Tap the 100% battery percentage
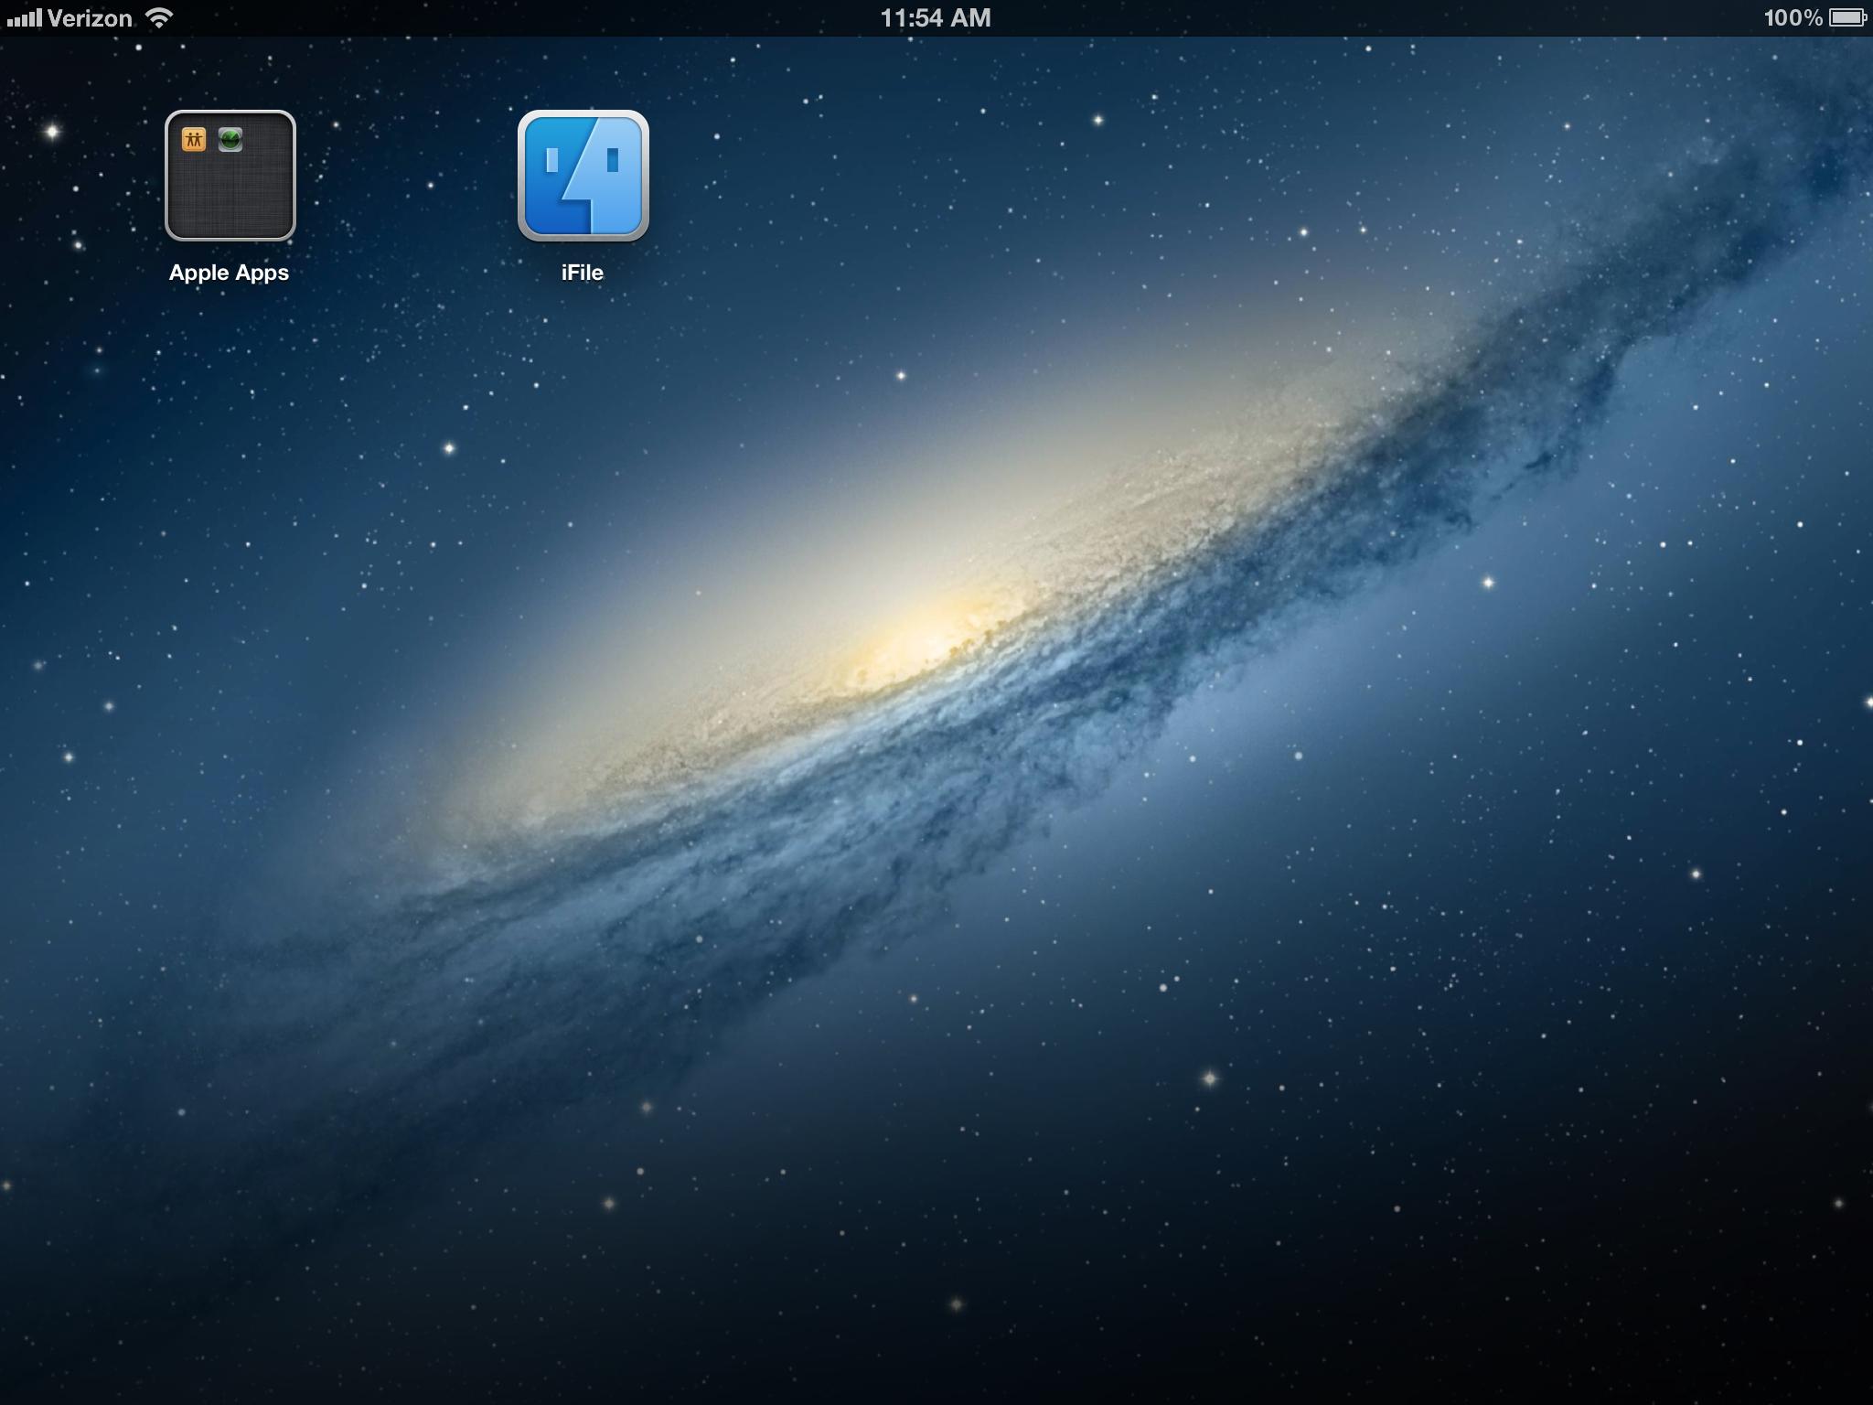The image size is (1873, 1405). 1793,17
